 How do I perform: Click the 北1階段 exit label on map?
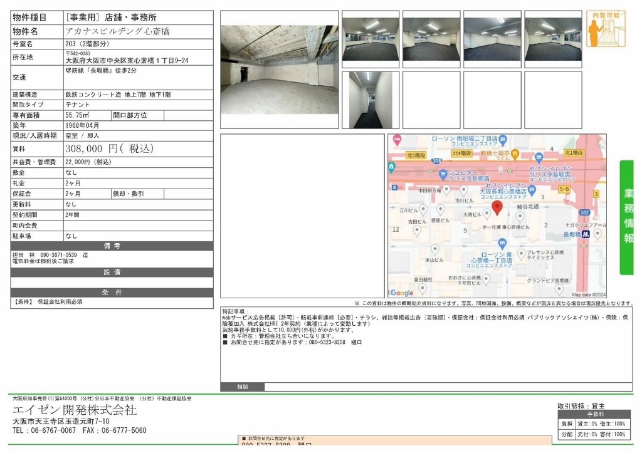pyautogui.click(x=573, y=153)
